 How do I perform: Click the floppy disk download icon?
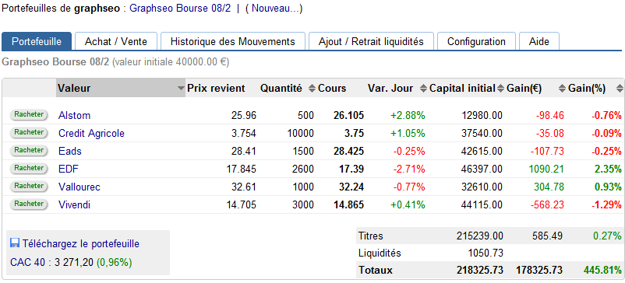pyautogui.click(x=15, y=243)
